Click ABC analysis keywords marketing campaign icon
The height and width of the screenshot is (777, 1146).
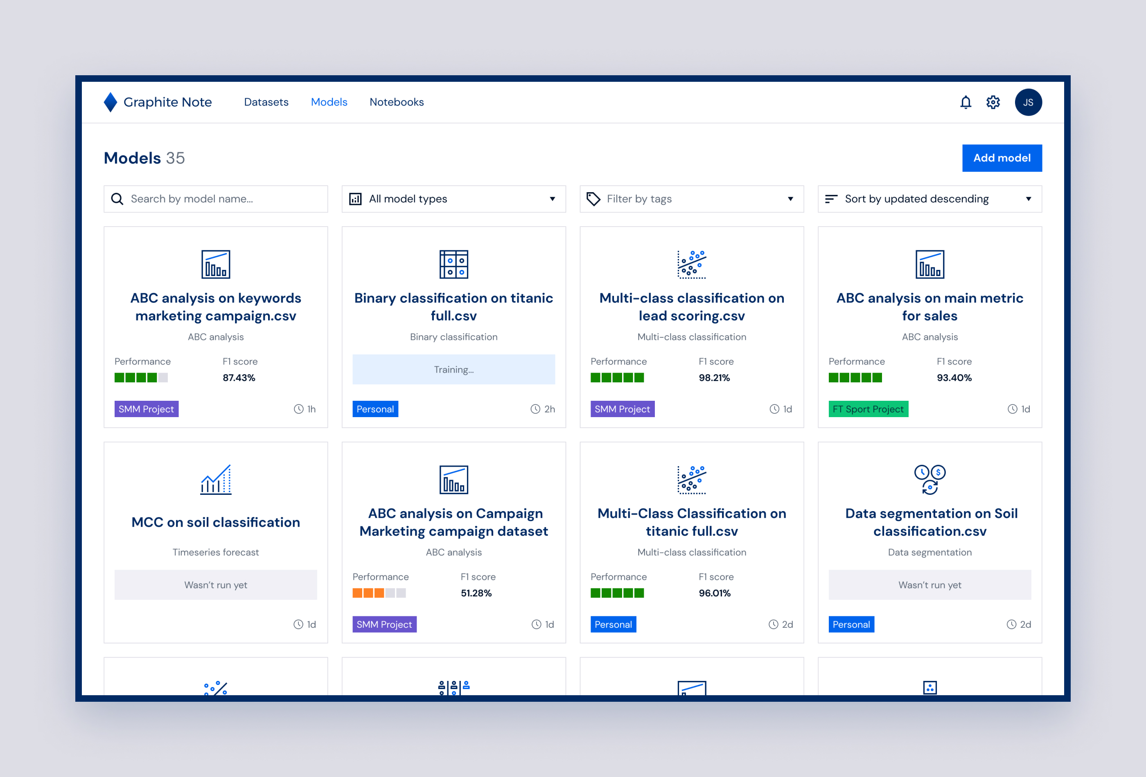click(x=216, y=264)
